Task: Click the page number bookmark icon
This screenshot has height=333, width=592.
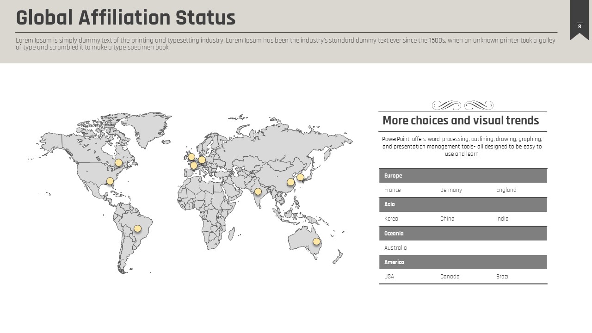Action: [579, 23]
